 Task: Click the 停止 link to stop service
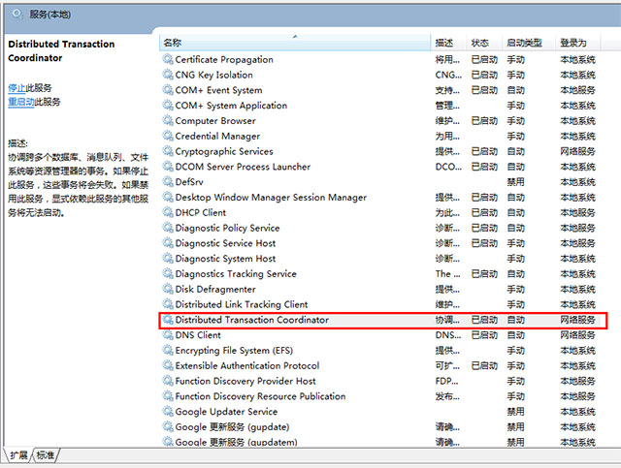pos(16,87)
